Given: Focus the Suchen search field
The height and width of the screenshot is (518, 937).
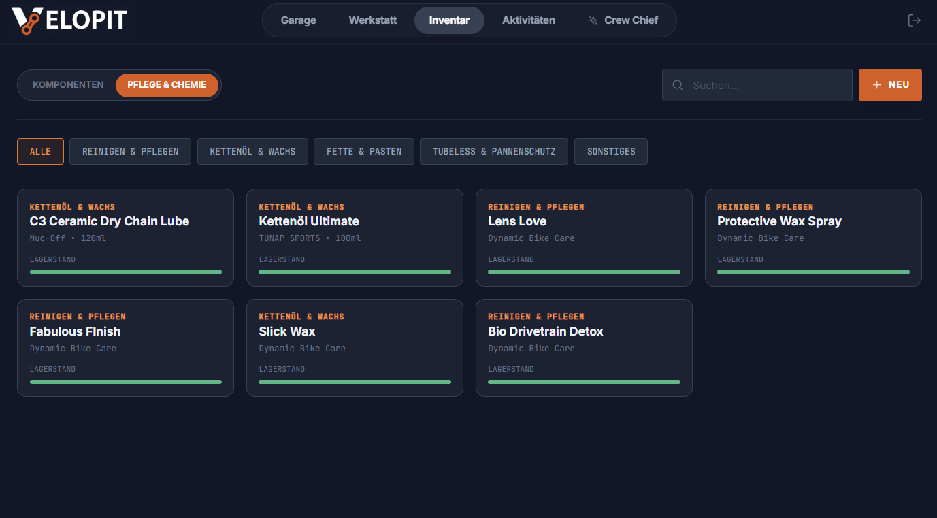Looking at the screenshot, I should [766, 85].
